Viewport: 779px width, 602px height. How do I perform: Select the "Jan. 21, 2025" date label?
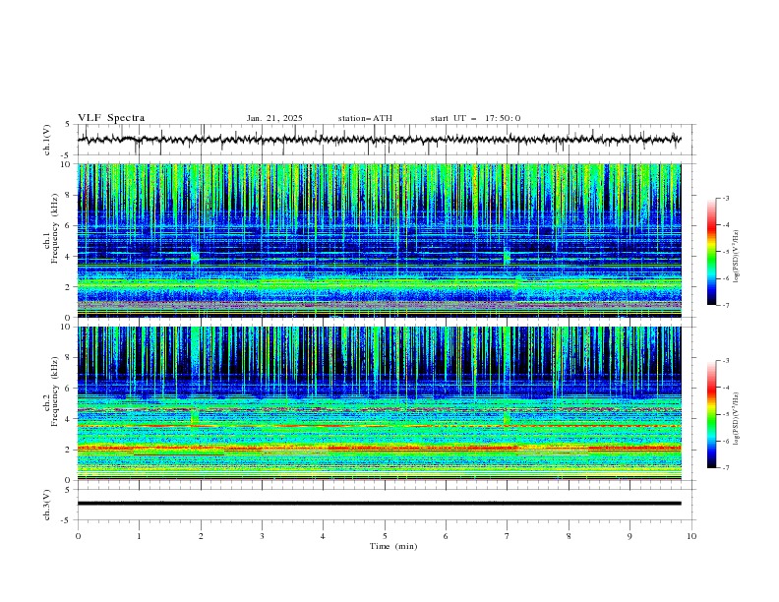[274, 118]
